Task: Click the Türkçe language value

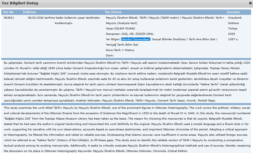Action: [232, 29]
